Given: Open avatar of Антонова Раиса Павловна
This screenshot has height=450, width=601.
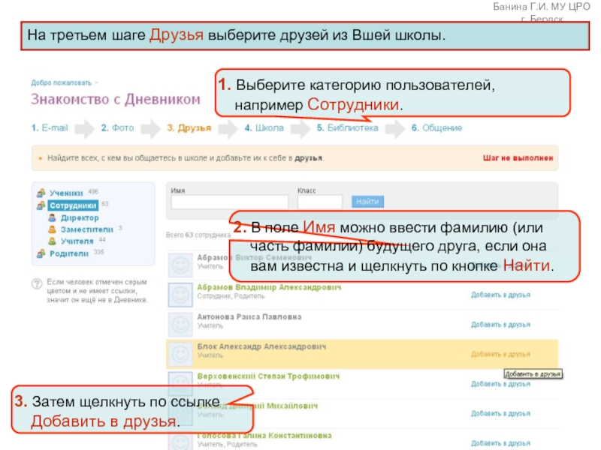Looking at the screenshot, I should [x=180, y=325].
